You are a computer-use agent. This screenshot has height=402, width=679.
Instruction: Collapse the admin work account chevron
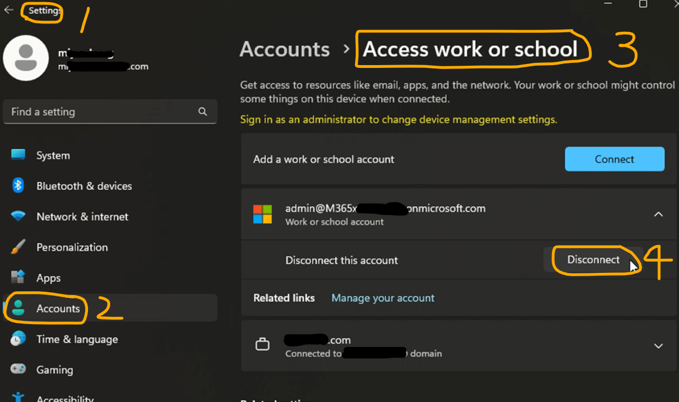coord(658,214)
